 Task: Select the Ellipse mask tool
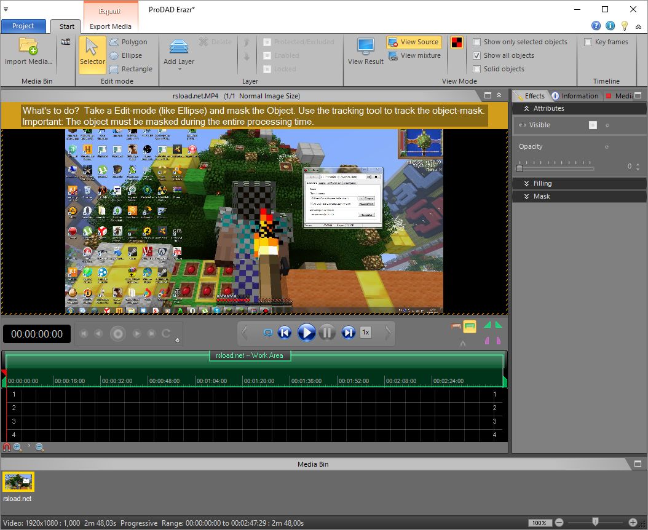125,55
